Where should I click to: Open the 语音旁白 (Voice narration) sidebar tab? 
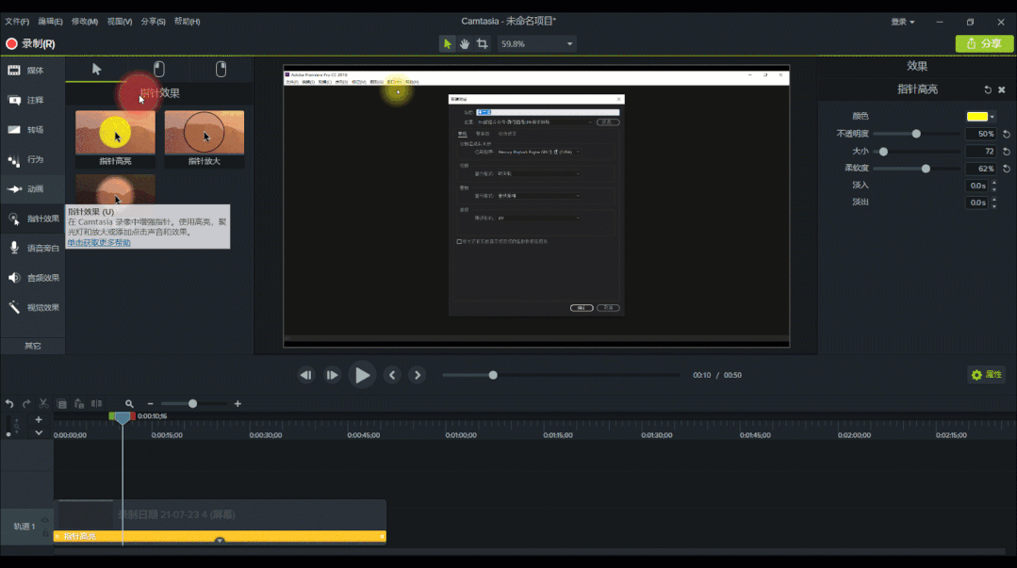32,248
